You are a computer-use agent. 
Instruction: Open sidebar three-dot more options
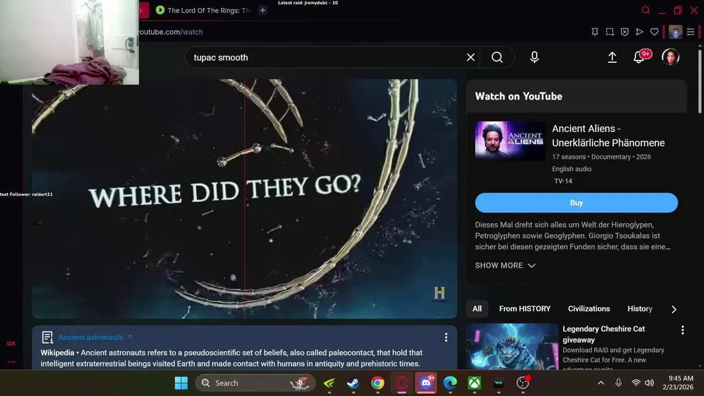pyautogui.click(x=11, y=361)
